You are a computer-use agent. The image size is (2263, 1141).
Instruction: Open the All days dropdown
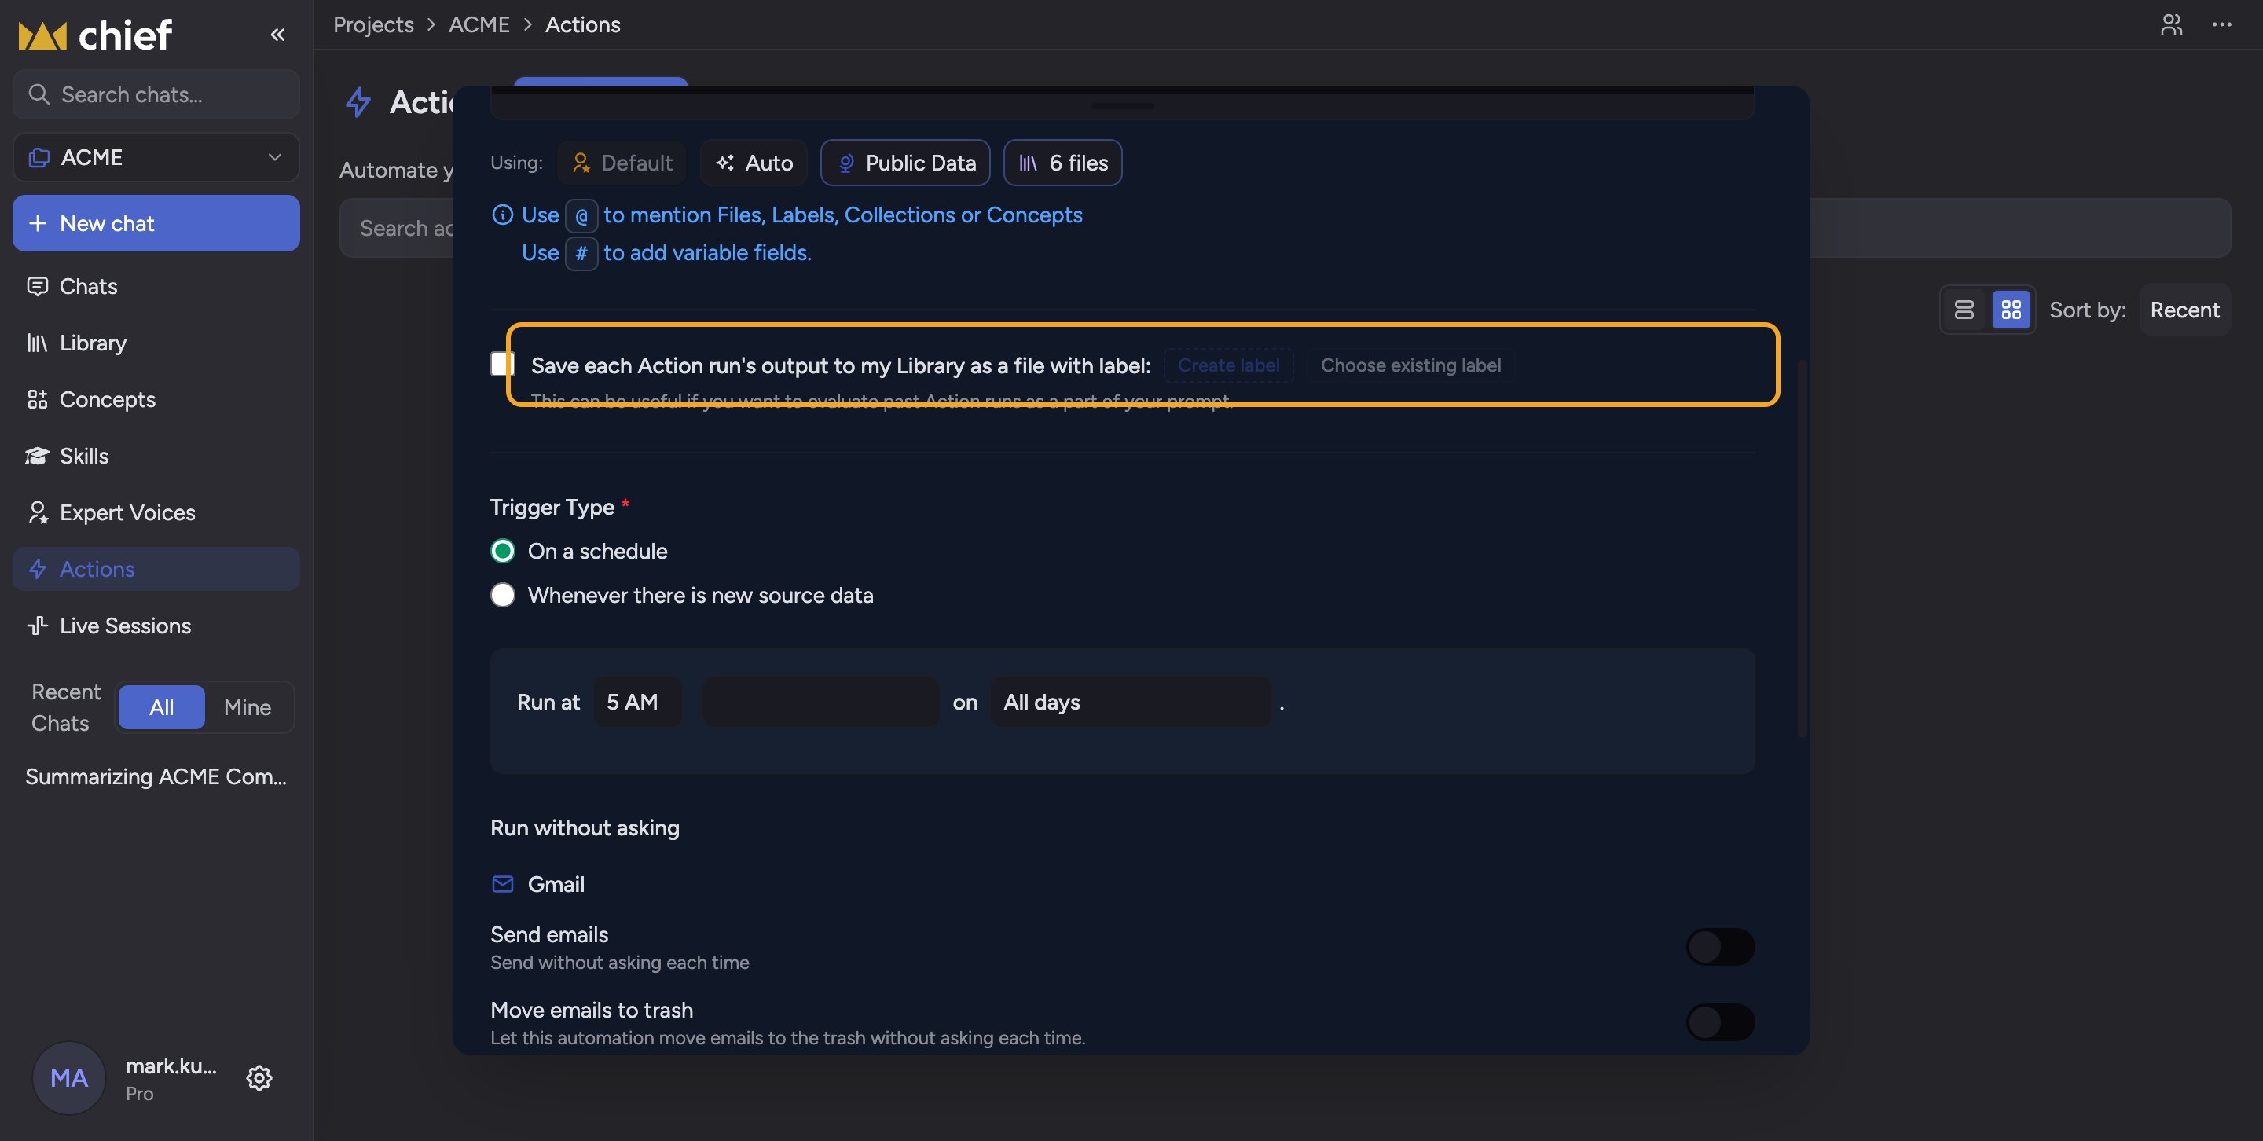coord(1131,702)
